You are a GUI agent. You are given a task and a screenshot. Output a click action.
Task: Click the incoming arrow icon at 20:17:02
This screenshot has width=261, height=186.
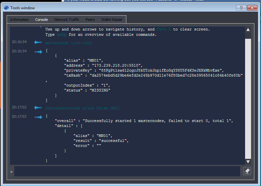[x=38, y=108]
